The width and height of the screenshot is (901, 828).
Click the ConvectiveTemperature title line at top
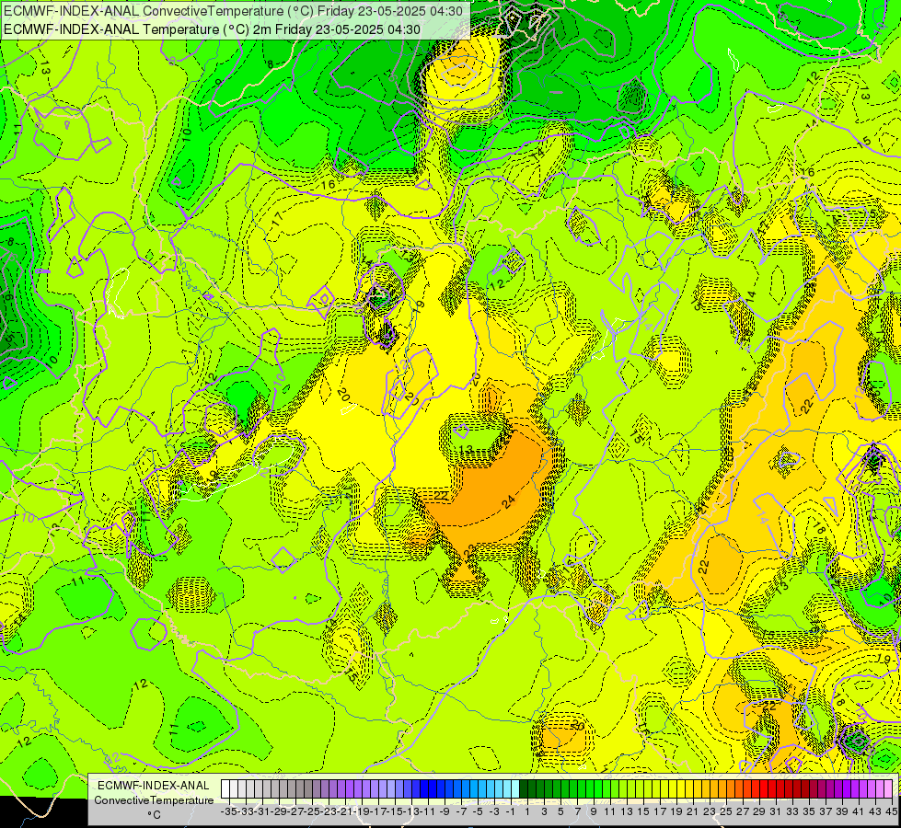pyautogui.click(x=233, y=11)
